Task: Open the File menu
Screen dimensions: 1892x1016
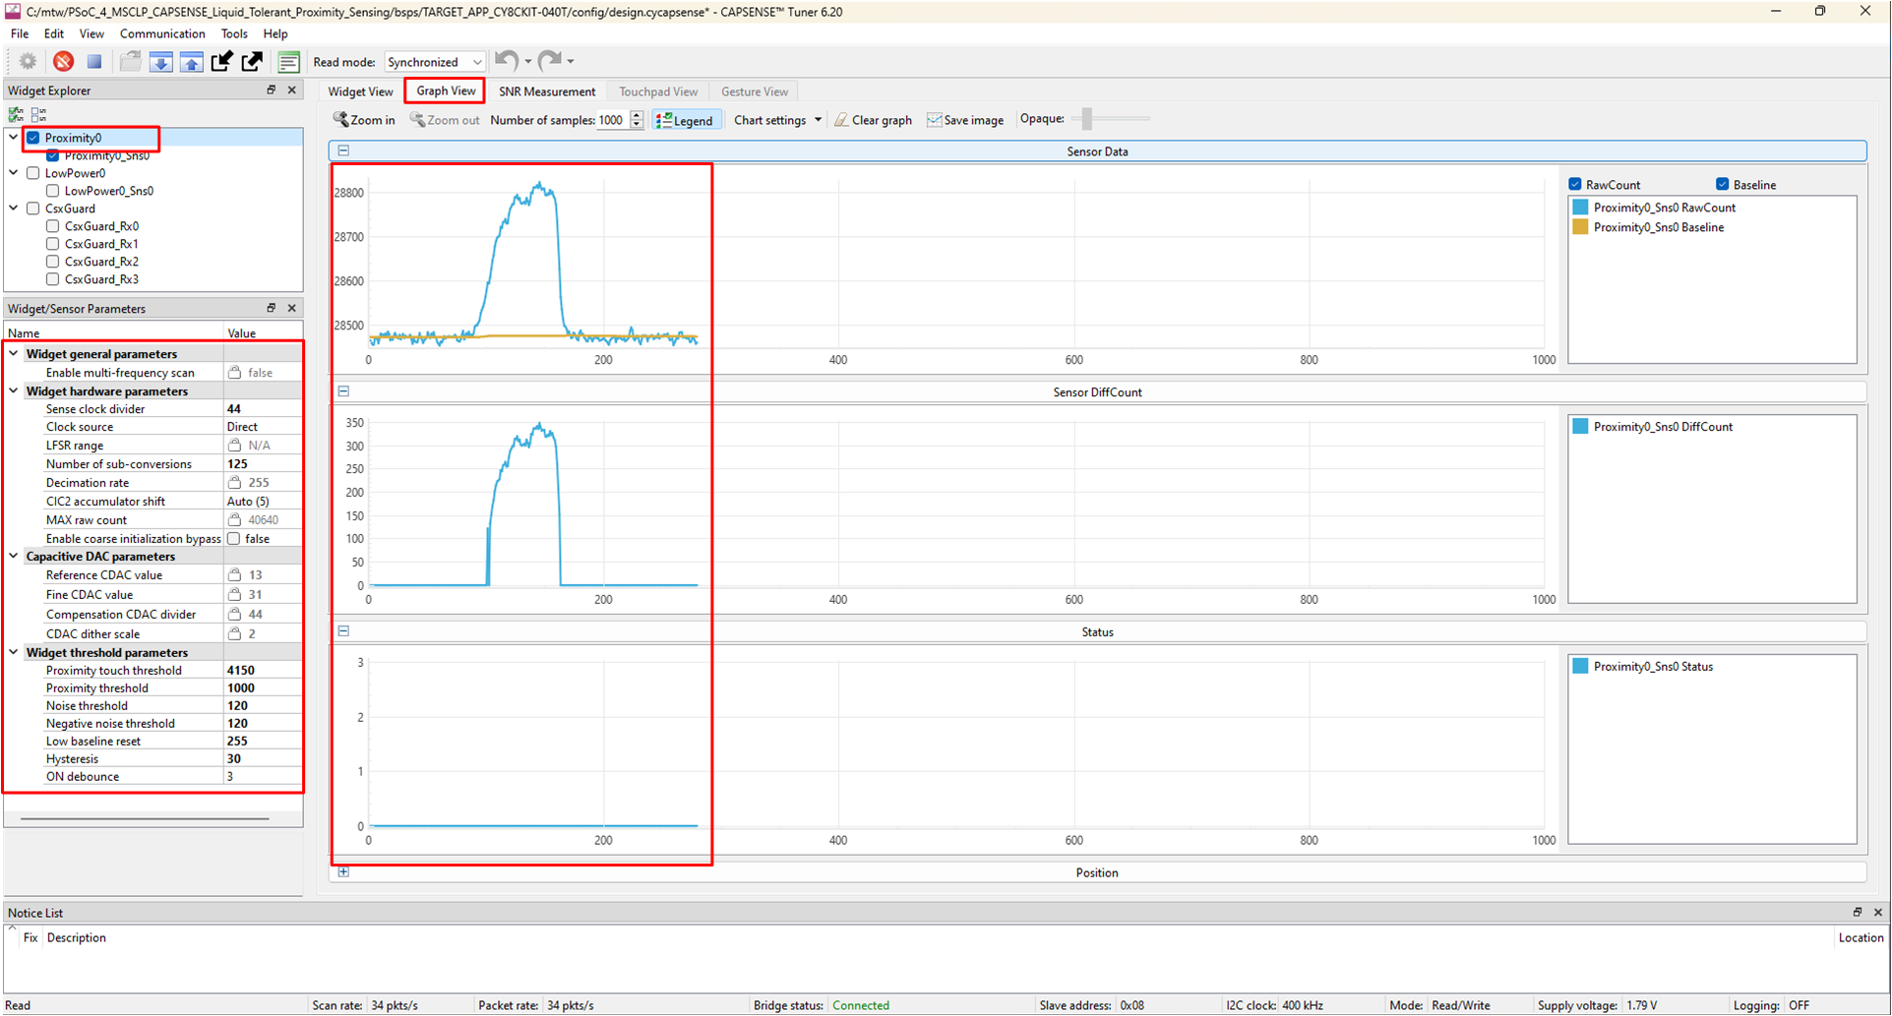Action: tap(20, 33)
